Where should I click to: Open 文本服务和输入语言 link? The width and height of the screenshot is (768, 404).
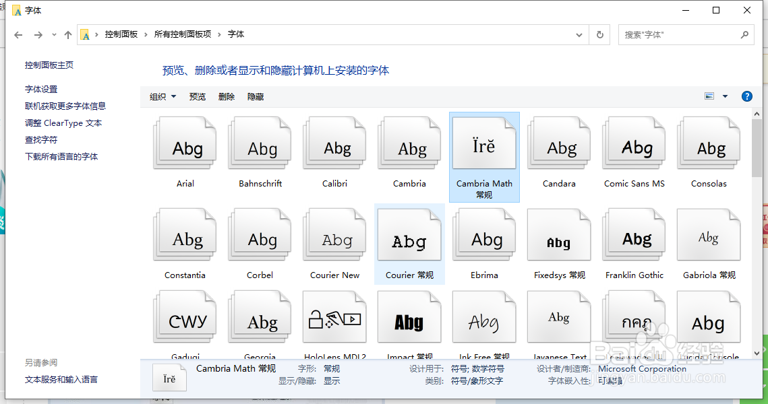[x=61, y=380]
